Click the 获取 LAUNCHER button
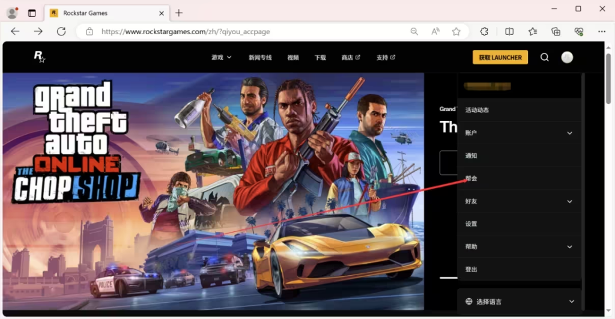The image size is (615, 319). [x=500, y=57]
